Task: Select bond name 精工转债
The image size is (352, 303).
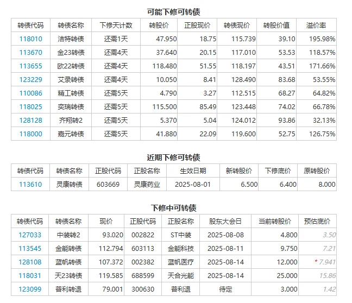Action: click(x=71, y=93)
